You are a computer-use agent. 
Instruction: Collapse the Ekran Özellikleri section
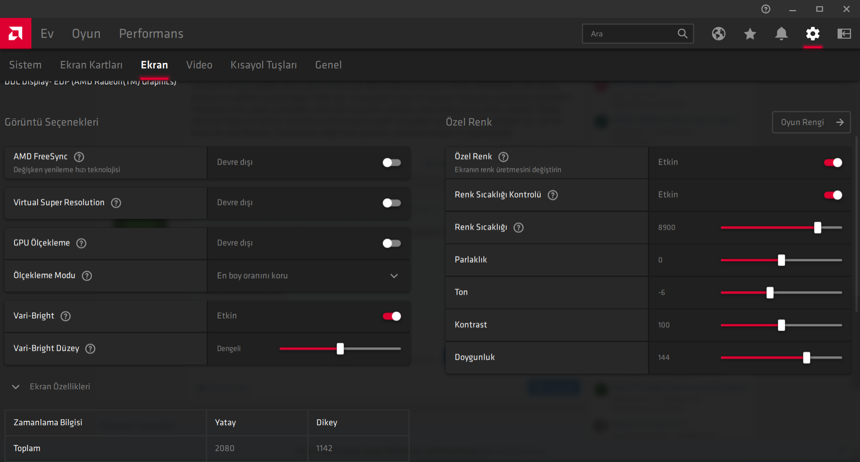pos(16,387)
